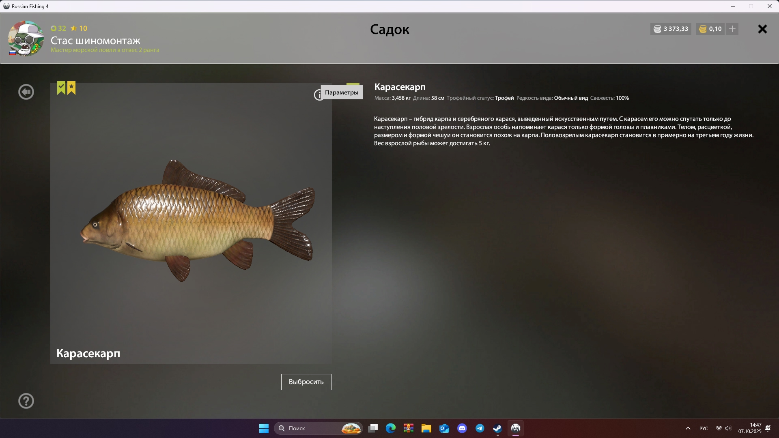779x438 pixels.
Task: Click the Карасекарп fish image
Action: (x=197, y=221)
